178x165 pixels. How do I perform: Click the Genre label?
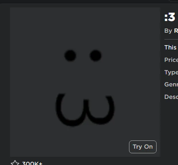coord(171,85)
